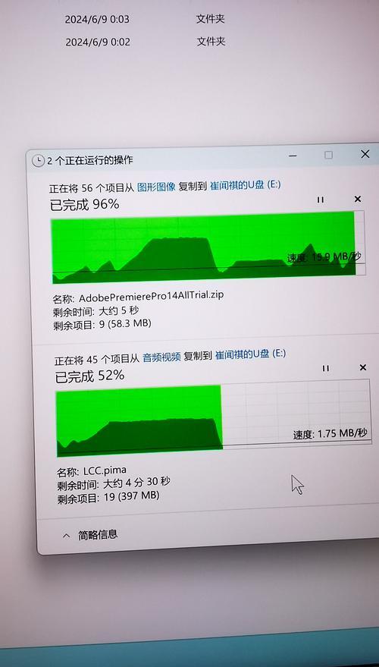Cancel the 图形图像 copy operation
This screenshot has width=379, height=667.
[x=358, y=199]
